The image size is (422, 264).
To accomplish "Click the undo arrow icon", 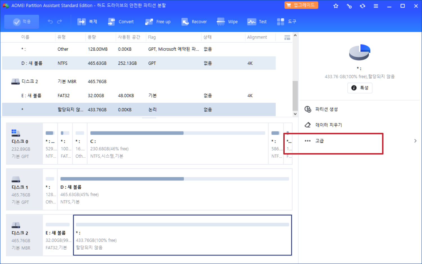I will pyautogui.click(x=50, y=21).
